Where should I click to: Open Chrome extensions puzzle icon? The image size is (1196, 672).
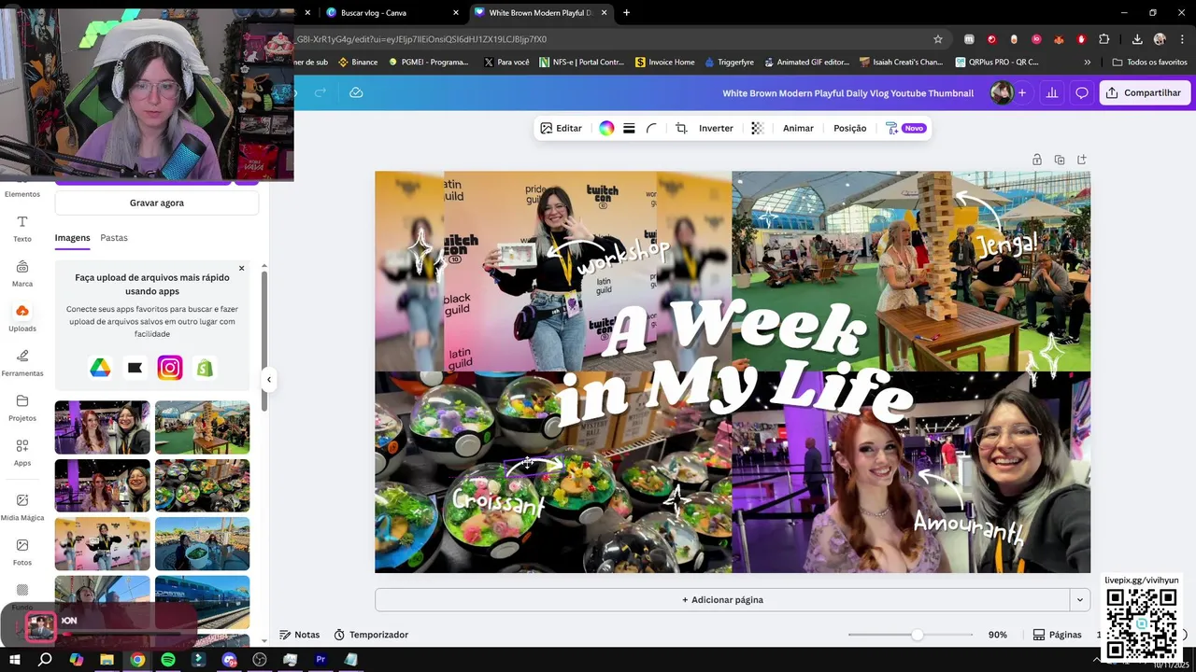(1104, 39)
